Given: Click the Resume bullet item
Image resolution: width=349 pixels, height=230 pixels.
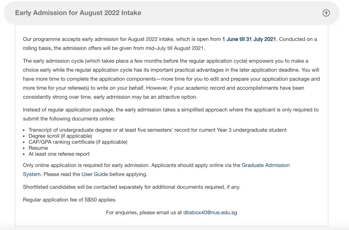Looking at the screenshot, I should (38, 148).
